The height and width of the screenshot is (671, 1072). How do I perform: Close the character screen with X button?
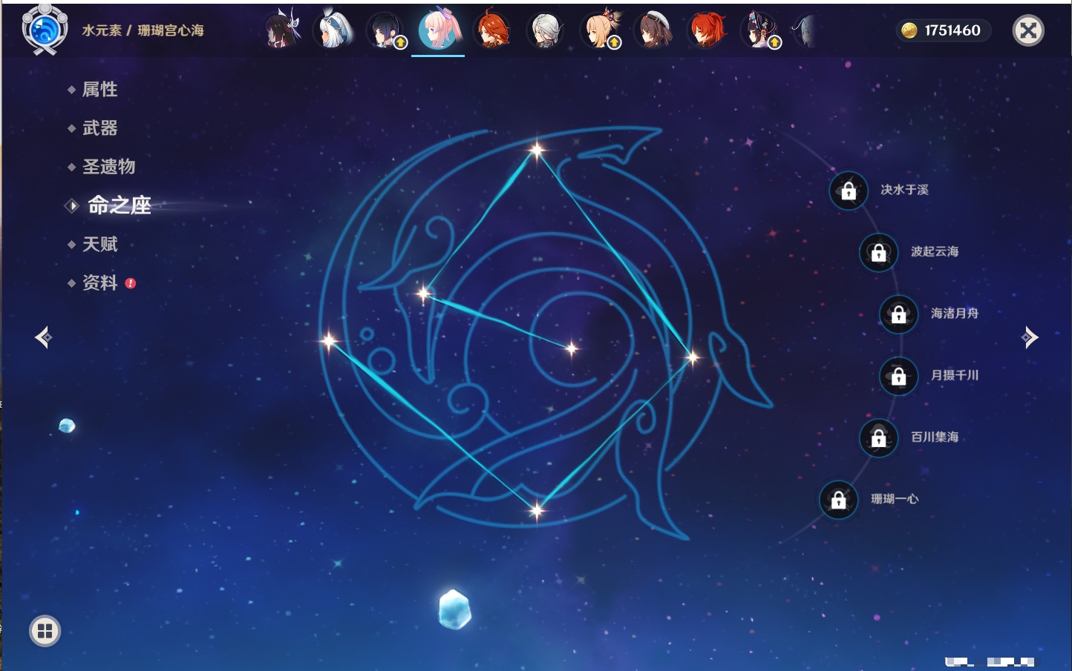point(1028,30)
